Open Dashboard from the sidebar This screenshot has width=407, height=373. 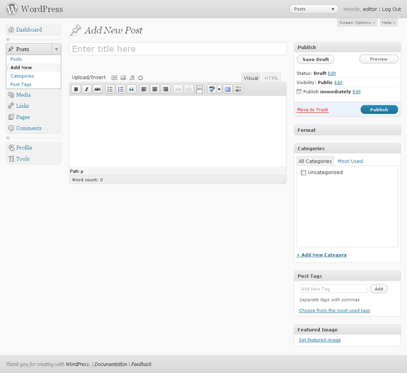click(34, 30)
